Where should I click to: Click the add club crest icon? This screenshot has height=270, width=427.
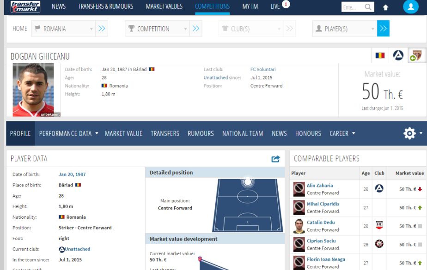pyautogui.click(x=416, y=55)
